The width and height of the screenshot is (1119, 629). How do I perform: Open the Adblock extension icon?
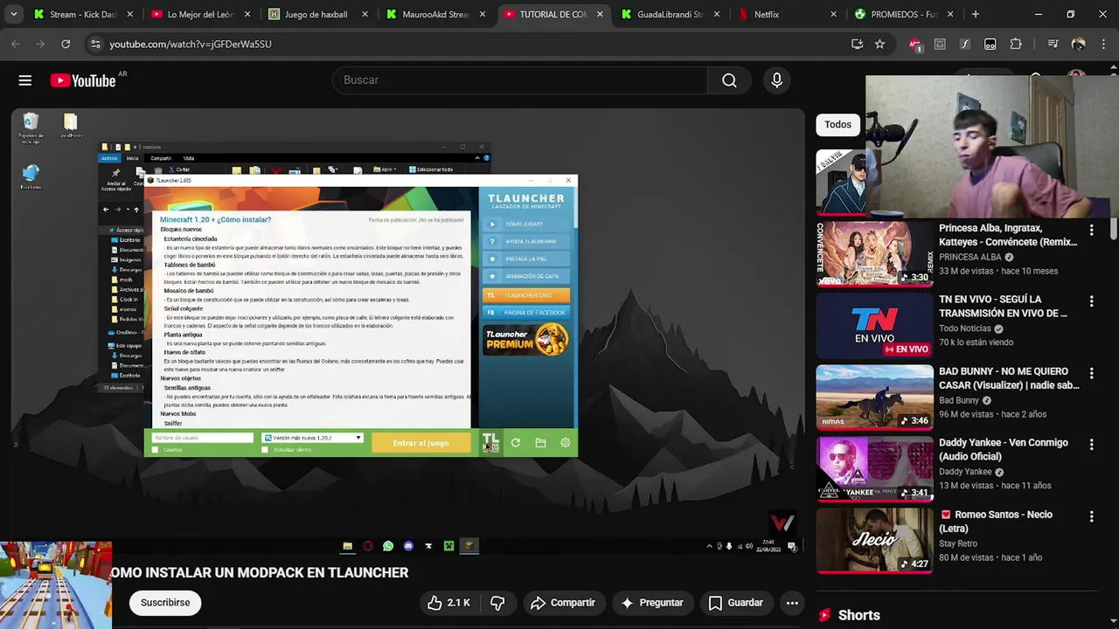click(914, 44)
